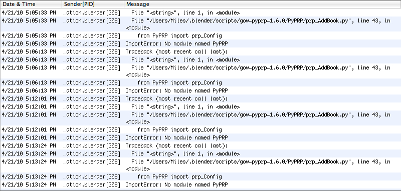Select the 5:12:01 prp_AddBook.py file path message
The height and width of the screenshot is (191, 401).
(258, 118)
